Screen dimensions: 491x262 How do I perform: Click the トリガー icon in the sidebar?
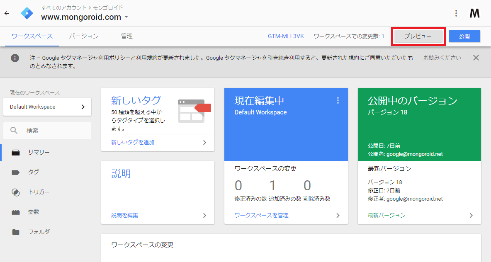pos(16,192)
